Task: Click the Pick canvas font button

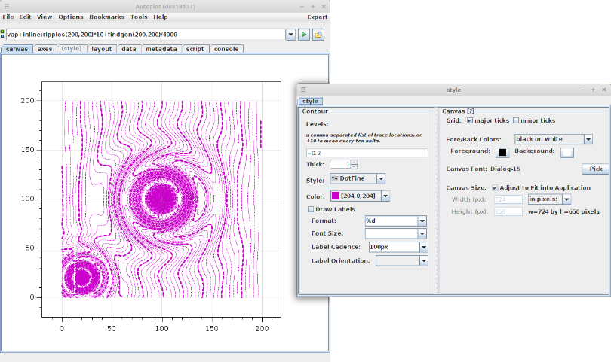Action: click(x=594, y=169)
